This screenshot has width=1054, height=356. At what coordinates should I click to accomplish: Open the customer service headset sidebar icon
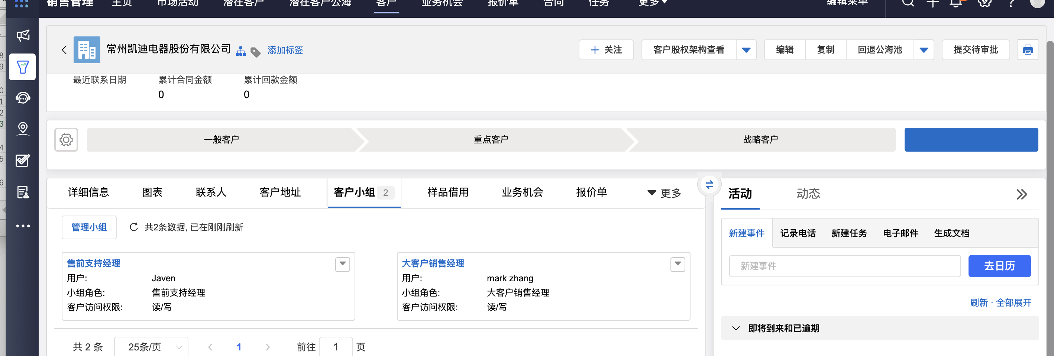(x=23, y=98)
